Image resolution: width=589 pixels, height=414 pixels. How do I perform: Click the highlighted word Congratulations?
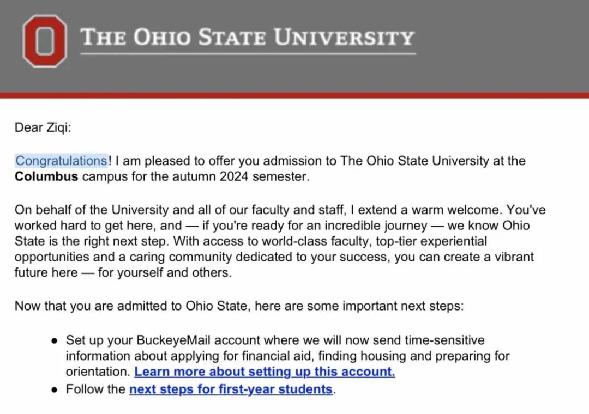pyautogui.click(x=62, y=161)
